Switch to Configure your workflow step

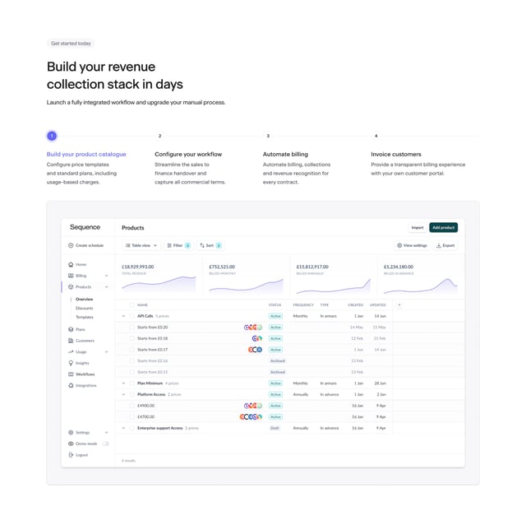188,154
